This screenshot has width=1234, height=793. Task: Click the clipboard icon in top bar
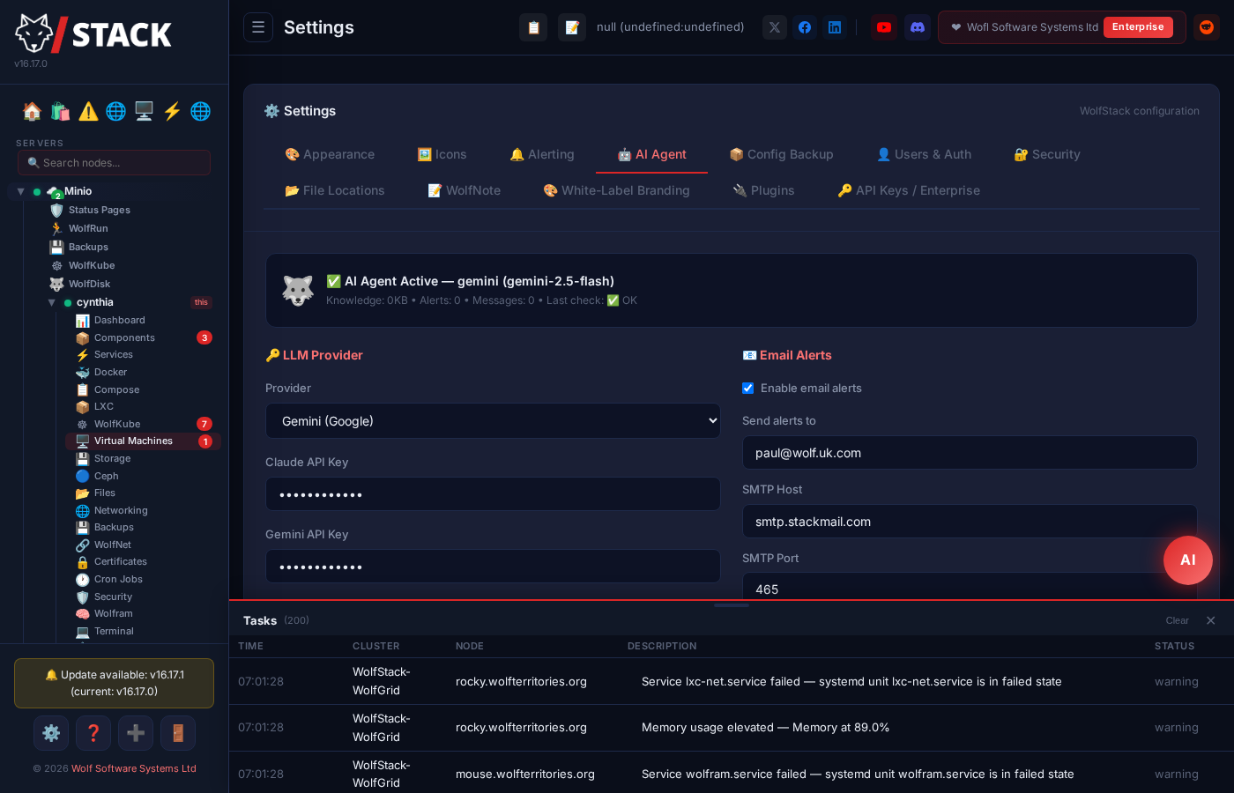(x=533, y=27)
